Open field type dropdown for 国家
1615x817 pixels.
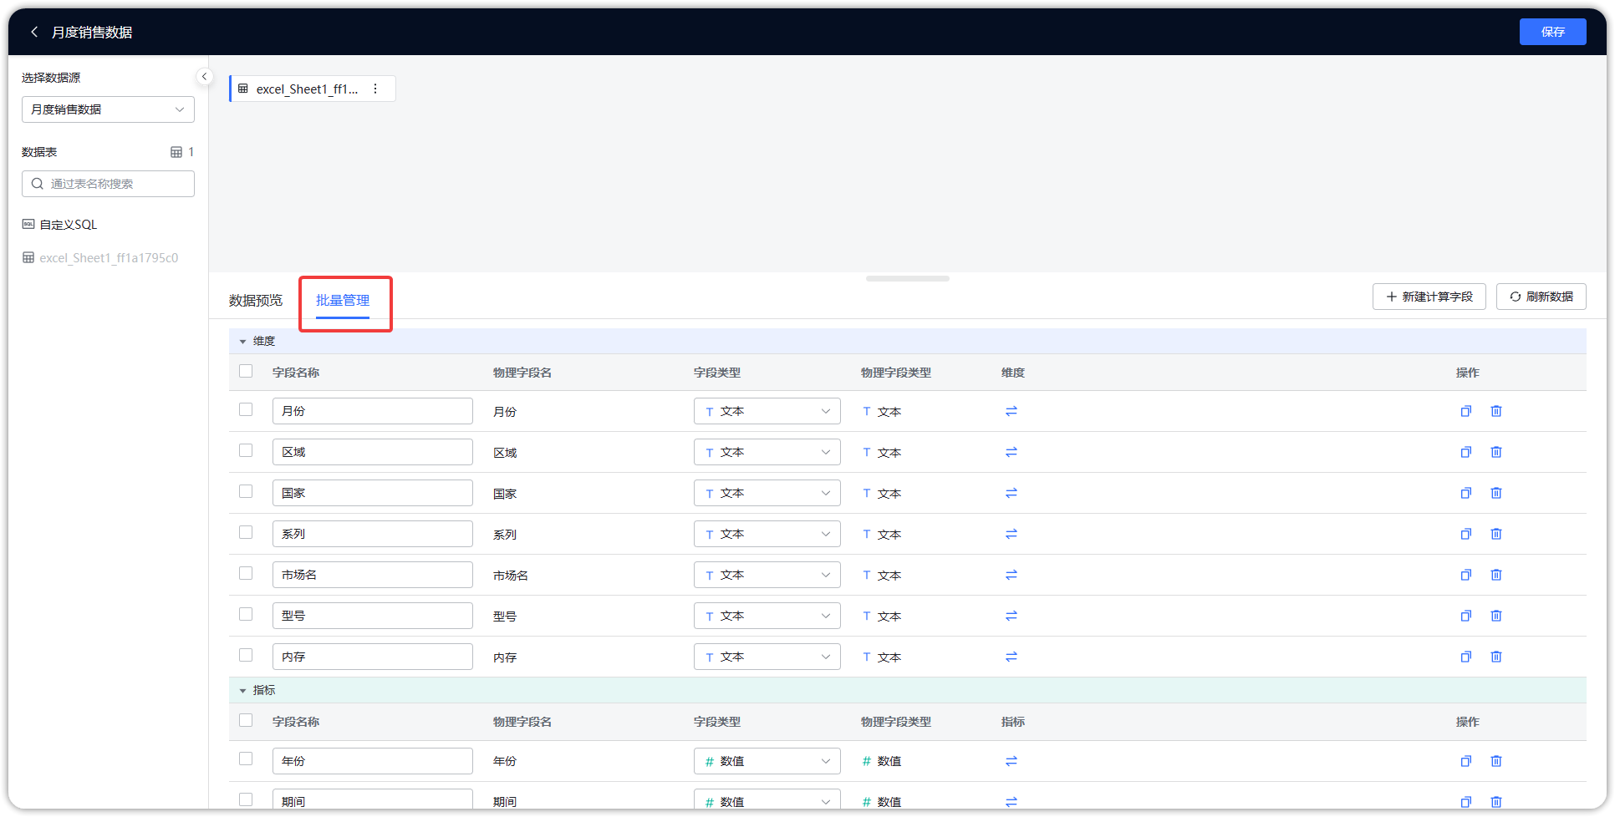767,493
